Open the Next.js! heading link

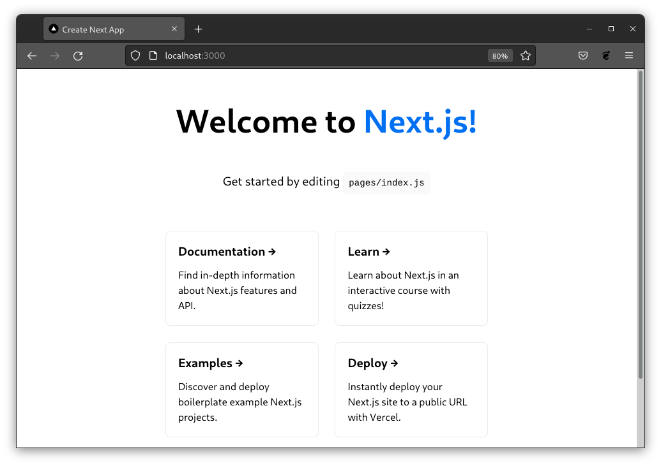click(420, 121)
